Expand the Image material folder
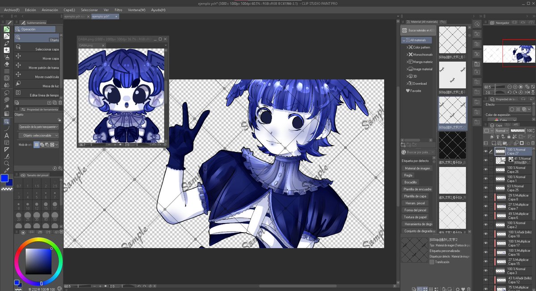536x291 pixels. pos(407,69)
